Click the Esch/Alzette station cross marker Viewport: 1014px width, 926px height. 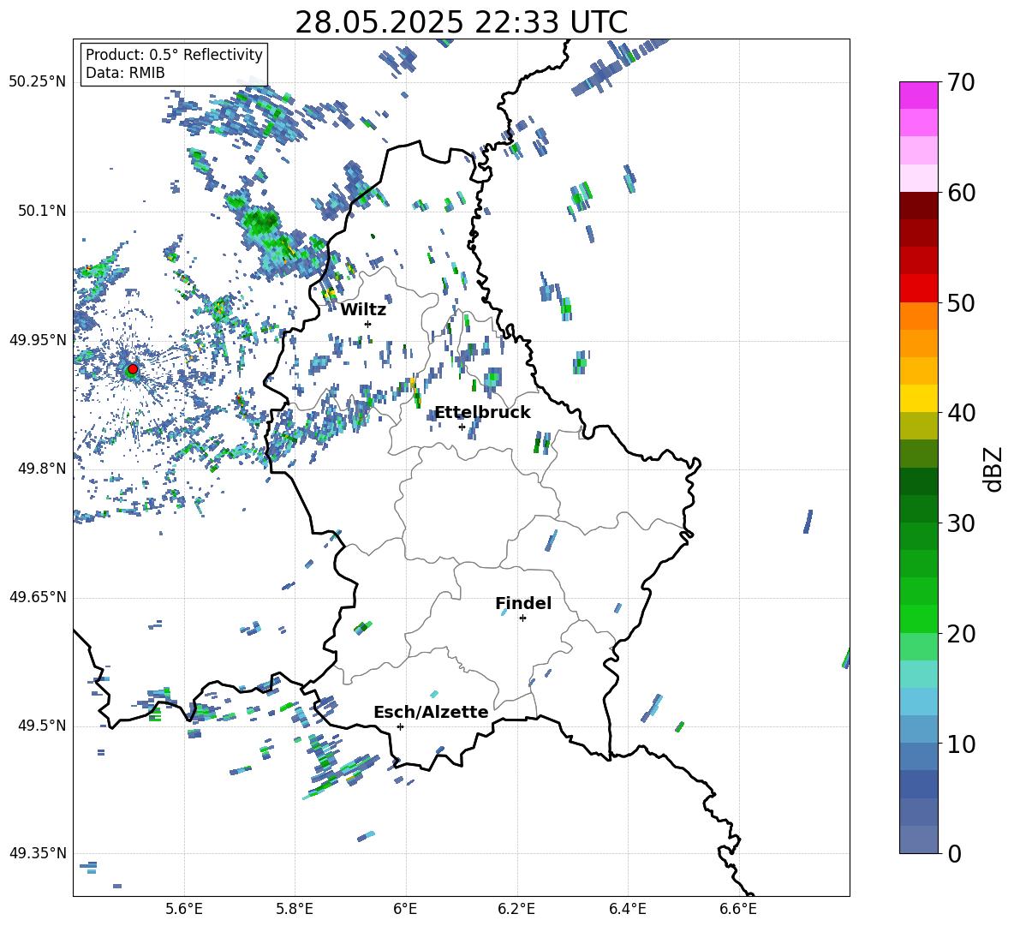point(400,726)
